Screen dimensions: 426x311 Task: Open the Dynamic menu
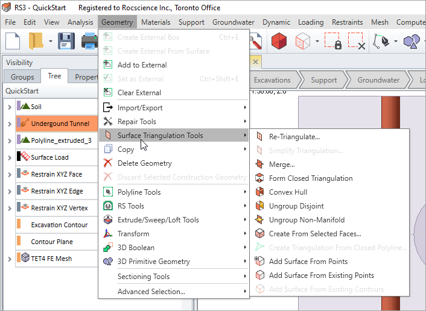(276, 22)
